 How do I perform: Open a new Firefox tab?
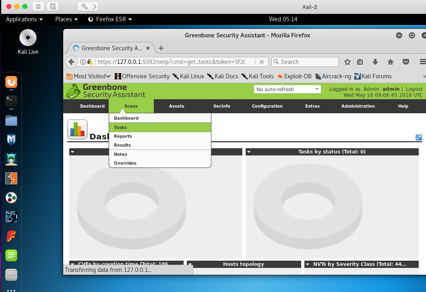point(161,48)
